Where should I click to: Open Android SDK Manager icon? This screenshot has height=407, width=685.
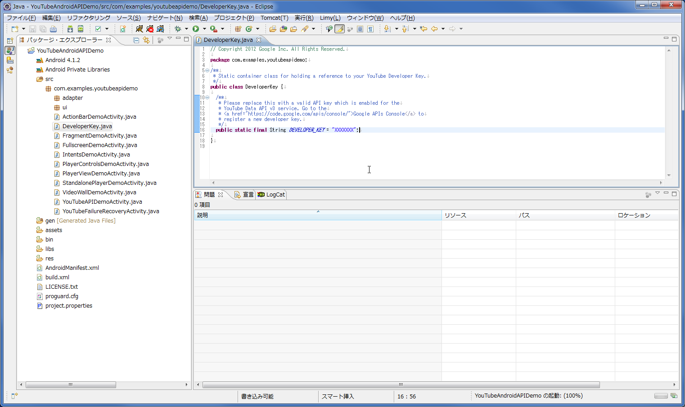[x=70, y=29]
